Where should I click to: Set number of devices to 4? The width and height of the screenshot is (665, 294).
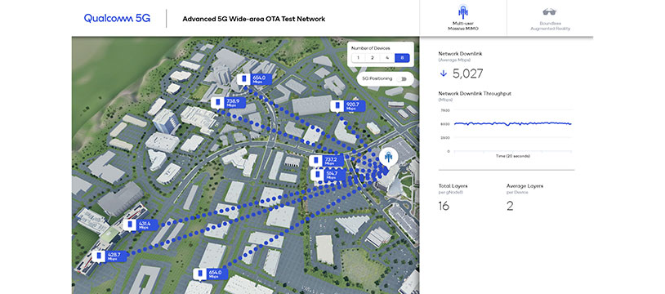[x=386, y=58]
